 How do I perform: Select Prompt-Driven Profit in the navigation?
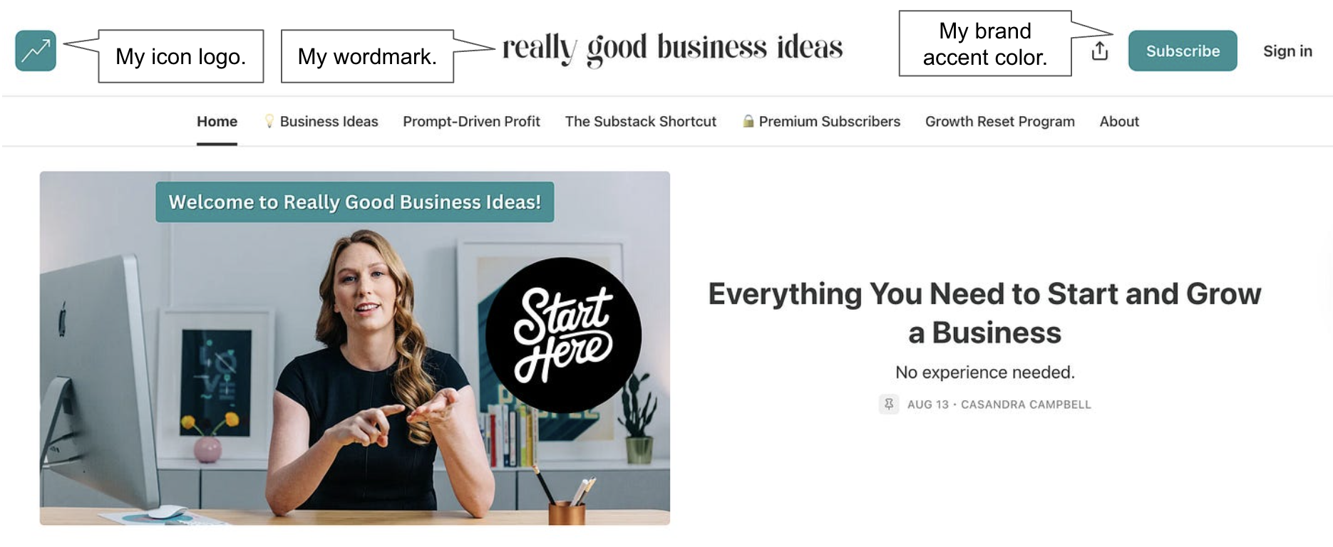[472, 121]
